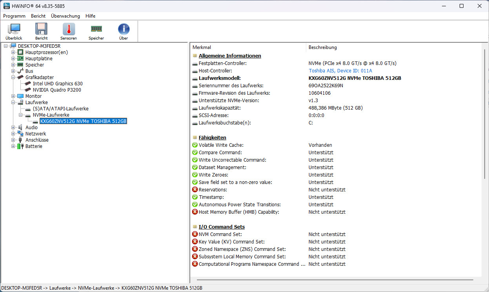The height and width of the screenshot is (292, 489).
Task: Click the DESKTOP-M3FED5R computer icon
Action: tap(13, 46)
